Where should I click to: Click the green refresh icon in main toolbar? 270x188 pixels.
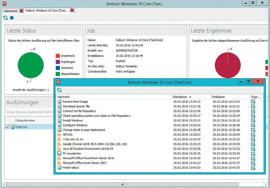[6, 18]
